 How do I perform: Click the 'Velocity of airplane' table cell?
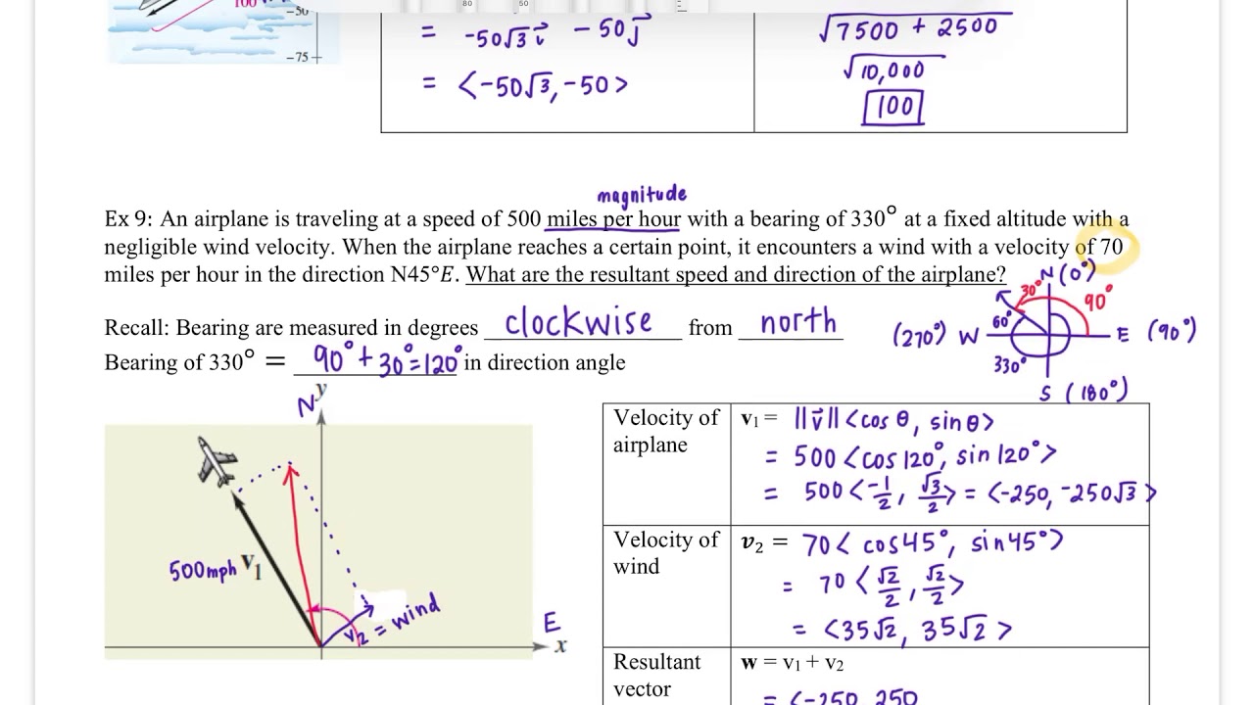[x=666, y=464]
